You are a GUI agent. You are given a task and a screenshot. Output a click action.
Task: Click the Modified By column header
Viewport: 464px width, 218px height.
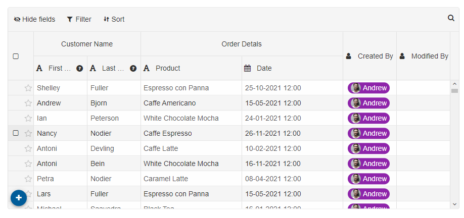coord(423,56)
